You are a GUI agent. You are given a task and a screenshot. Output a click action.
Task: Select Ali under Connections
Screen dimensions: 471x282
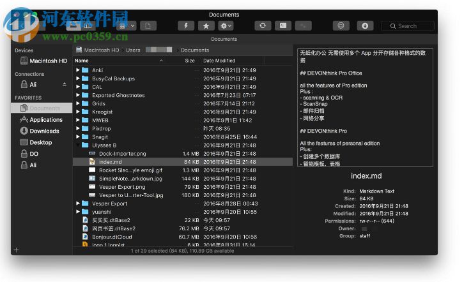click(33, 85)
